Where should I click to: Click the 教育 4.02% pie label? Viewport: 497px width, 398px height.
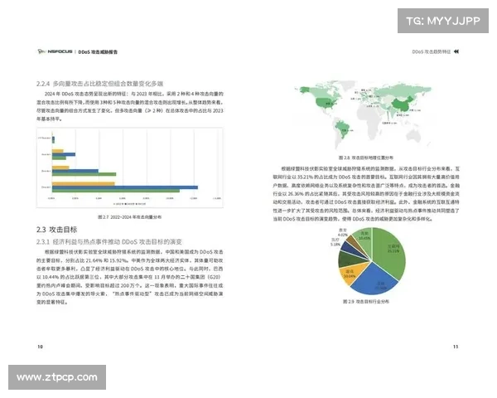pos(343,232)
